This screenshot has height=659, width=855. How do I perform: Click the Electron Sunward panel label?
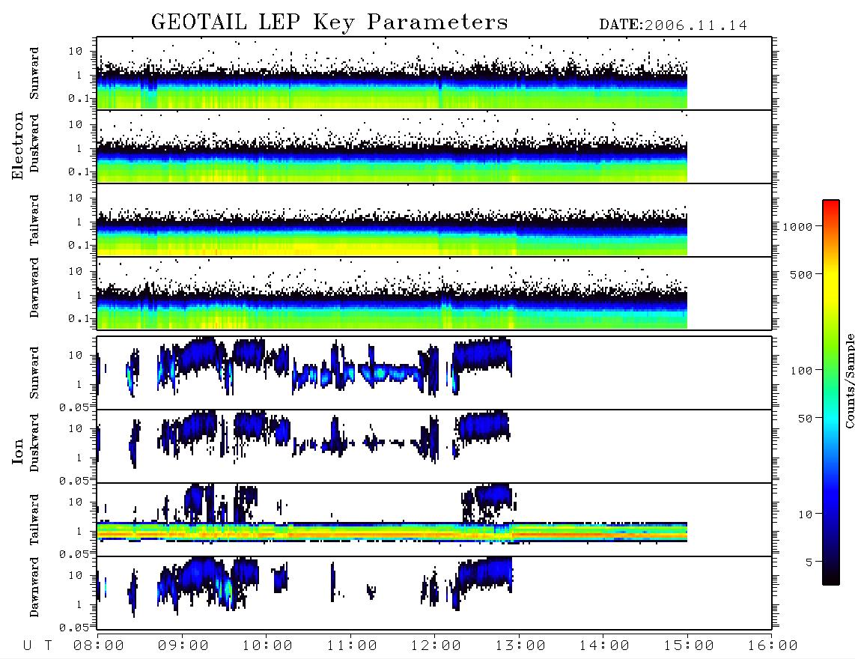click(x=34, y=73)
